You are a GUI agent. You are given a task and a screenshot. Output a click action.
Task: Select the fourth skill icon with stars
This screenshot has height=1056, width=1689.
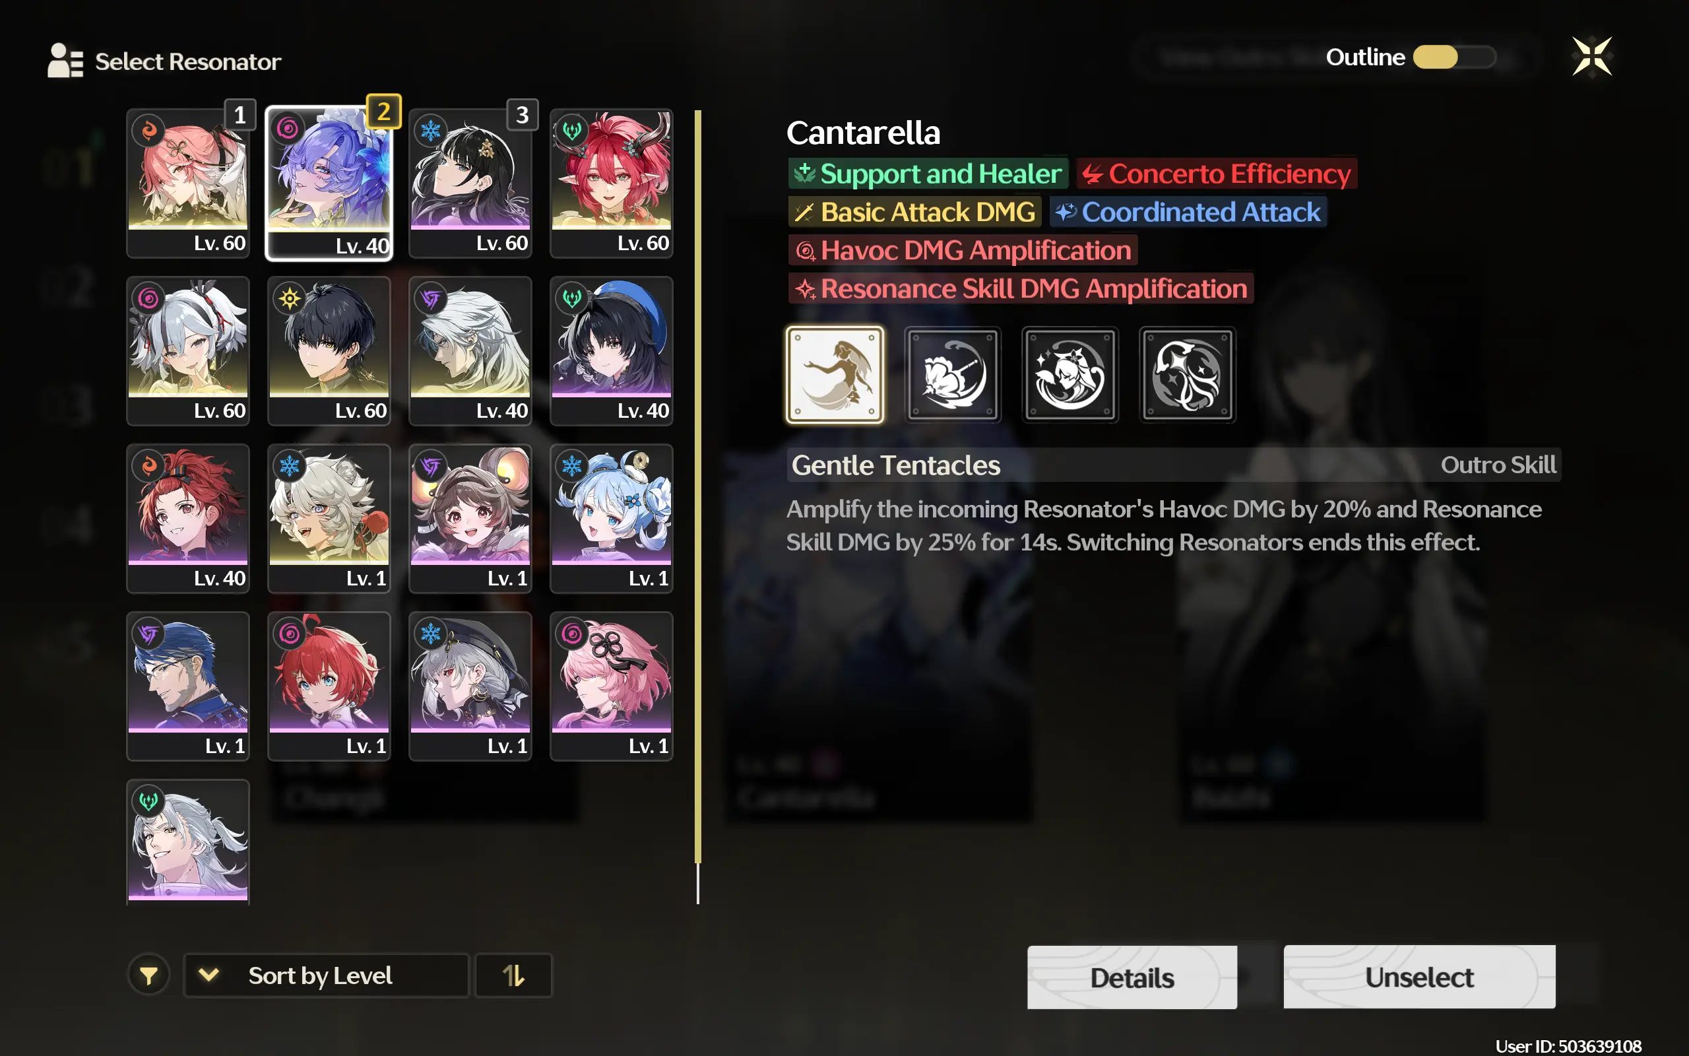(1187, 375)
